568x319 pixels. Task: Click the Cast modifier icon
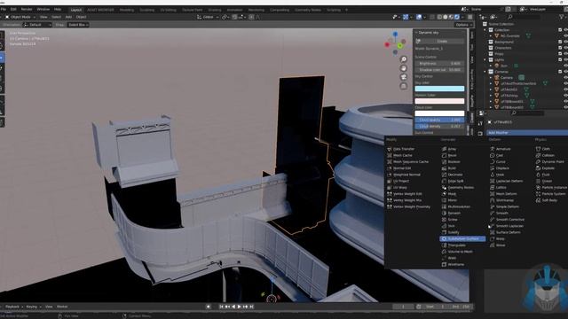493,156
